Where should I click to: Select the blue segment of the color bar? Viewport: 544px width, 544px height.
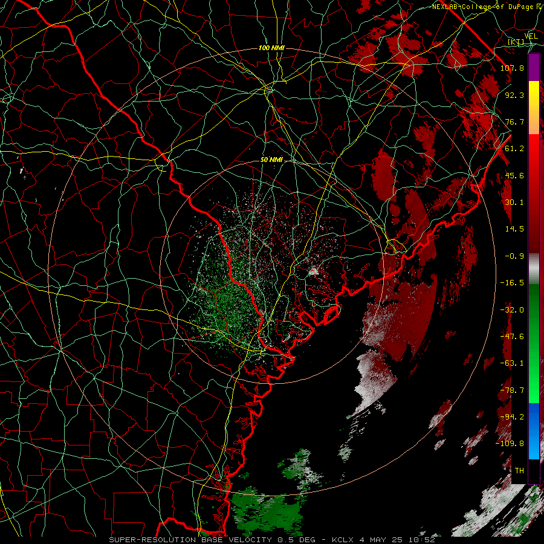tap(534, 431)
